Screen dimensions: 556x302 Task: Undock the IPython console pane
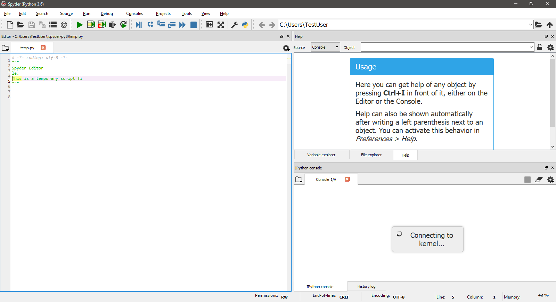[x=546, y=168]
